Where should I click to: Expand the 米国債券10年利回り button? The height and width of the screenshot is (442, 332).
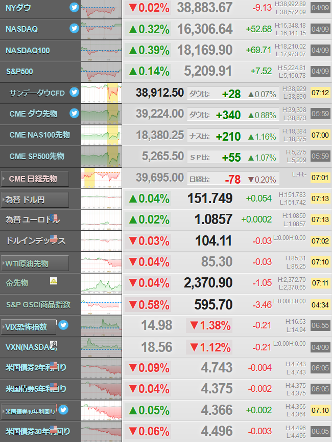(29, 411)
